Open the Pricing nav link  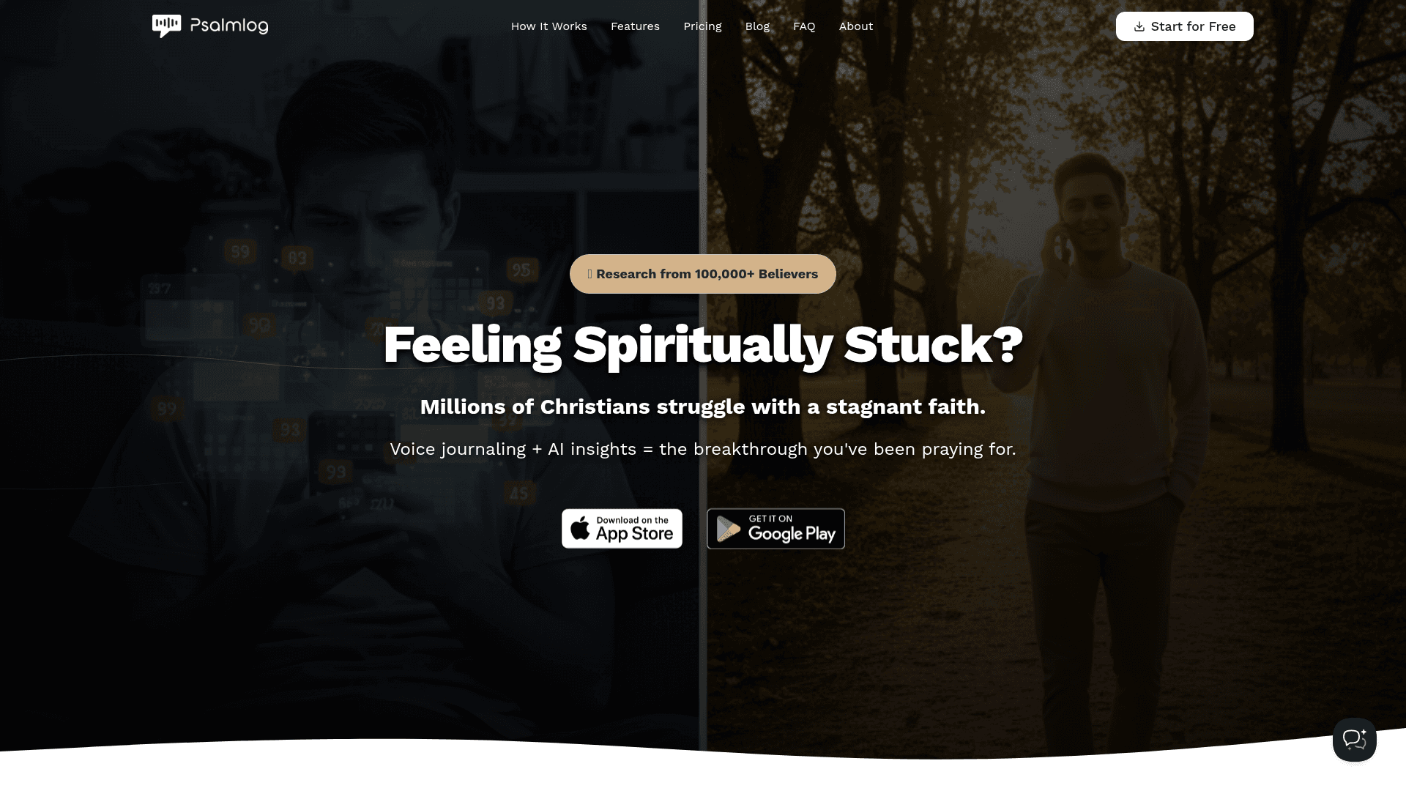coord(702,26)
